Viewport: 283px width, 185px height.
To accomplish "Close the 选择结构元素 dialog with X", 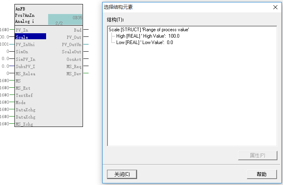I will (275, 7).
